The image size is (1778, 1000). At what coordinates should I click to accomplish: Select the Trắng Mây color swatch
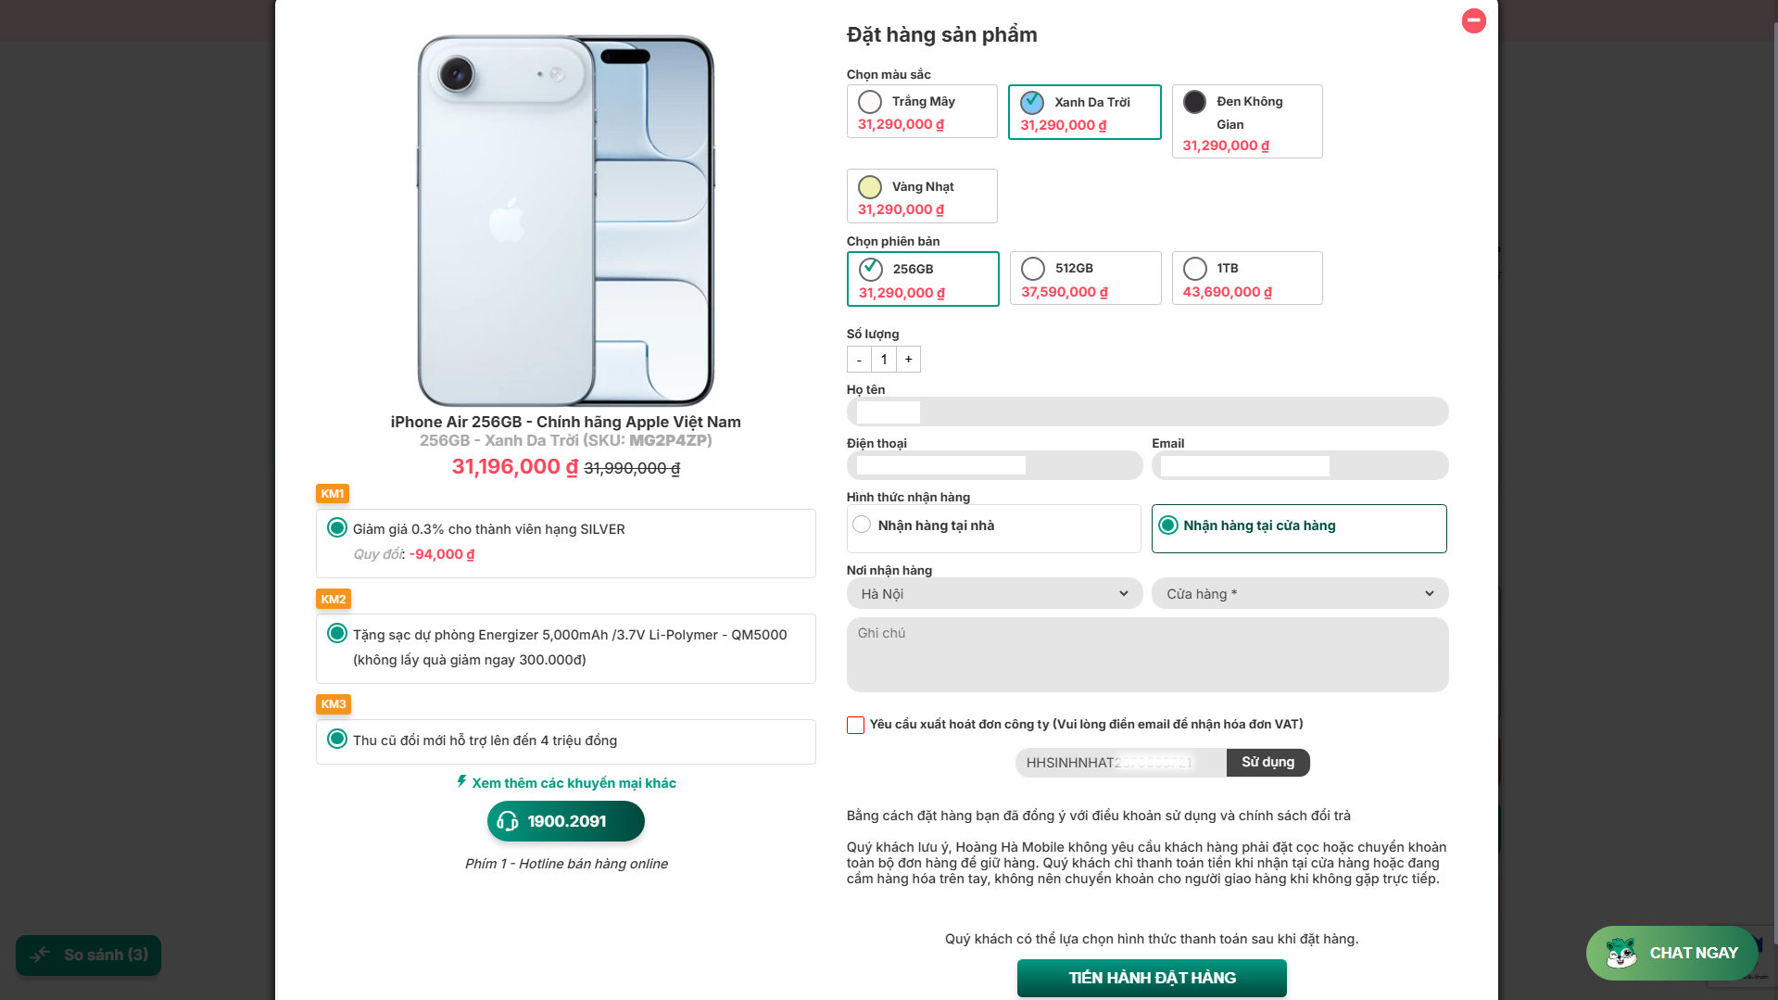[870, 102]
